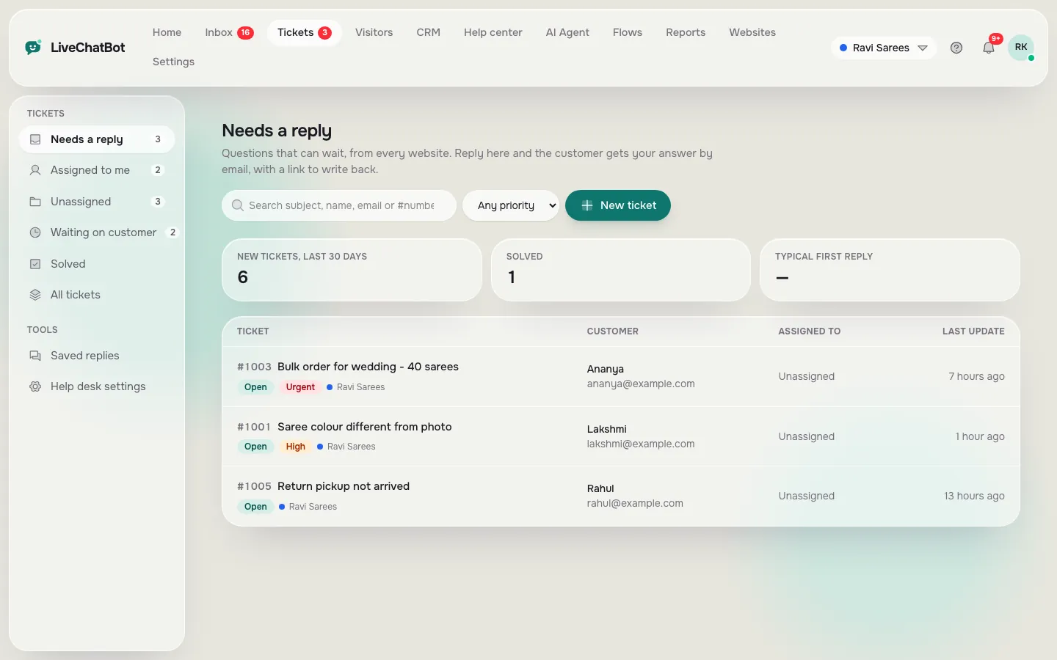Expand the Ravi Sarees website selector
This screenshot has height=660, width=1057.
coord(884,48)
